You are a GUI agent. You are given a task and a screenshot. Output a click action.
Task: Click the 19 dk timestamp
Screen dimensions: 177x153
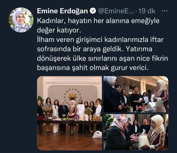(x=147, y=11)
